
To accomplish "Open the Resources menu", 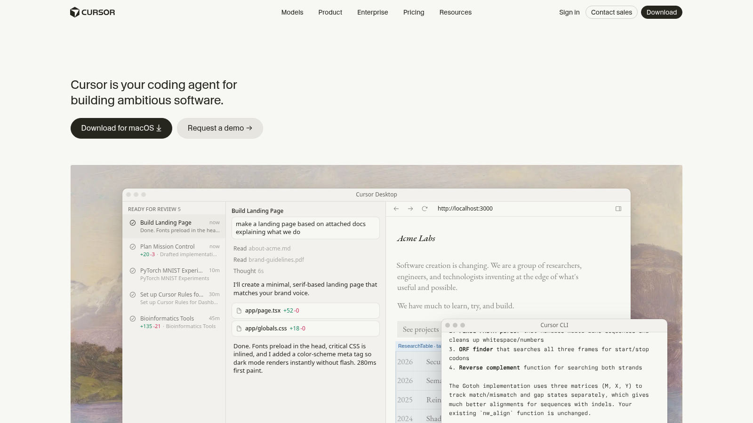I will pos(455,12).
